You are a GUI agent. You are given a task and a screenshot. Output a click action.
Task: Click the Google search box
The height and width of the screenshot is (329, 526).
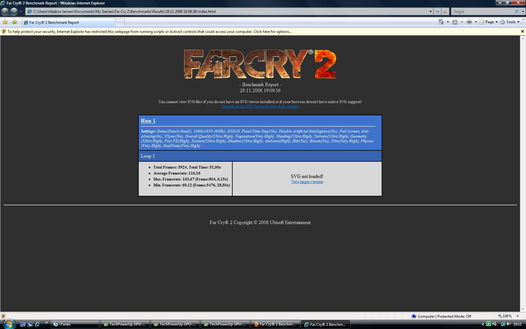[482, 12]
